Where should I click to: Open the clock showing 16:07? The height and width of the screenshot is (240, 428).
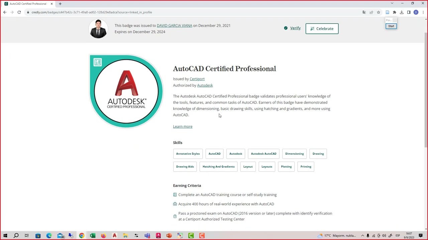[409, 236]
